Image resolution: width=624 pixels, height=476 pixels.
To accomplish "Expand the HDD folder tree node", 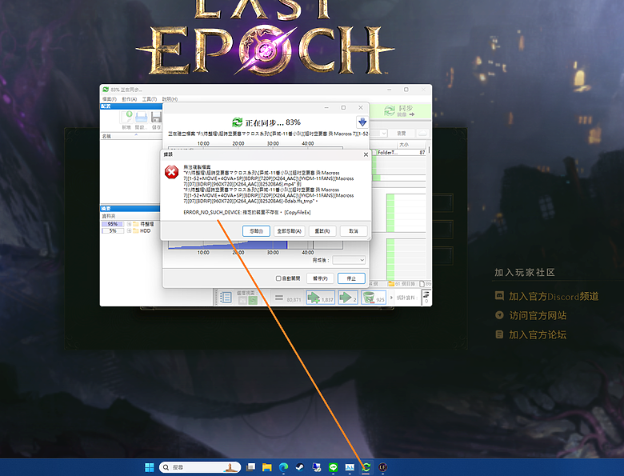I will 130,231.
